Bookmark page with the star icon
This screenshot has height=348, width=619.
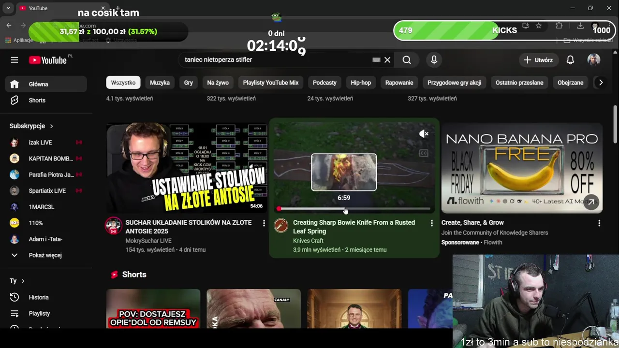(539, 26)
